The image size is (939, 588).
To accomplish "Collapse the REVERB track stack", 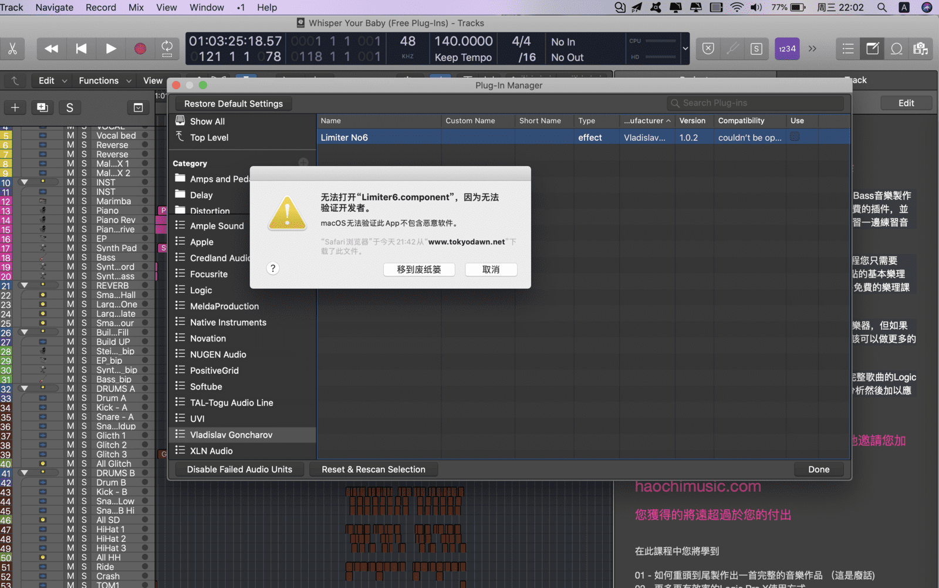I will (x=25, y=285).
